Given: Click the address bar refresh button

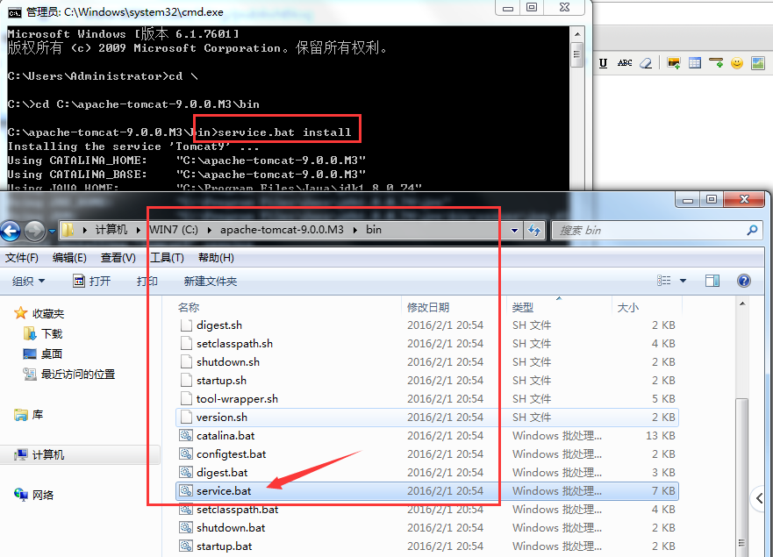Looking at the screenshot, I should [534, 230].
